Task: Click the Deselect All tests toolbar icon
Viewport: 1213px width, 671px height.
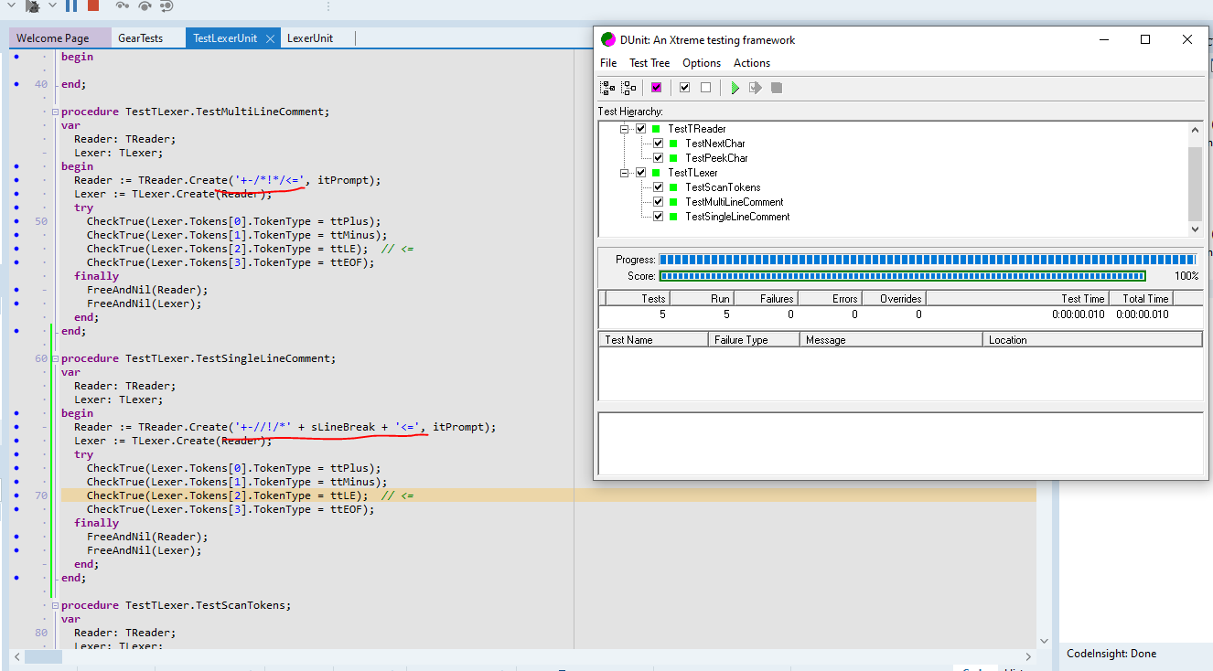Action: (705, 88)
